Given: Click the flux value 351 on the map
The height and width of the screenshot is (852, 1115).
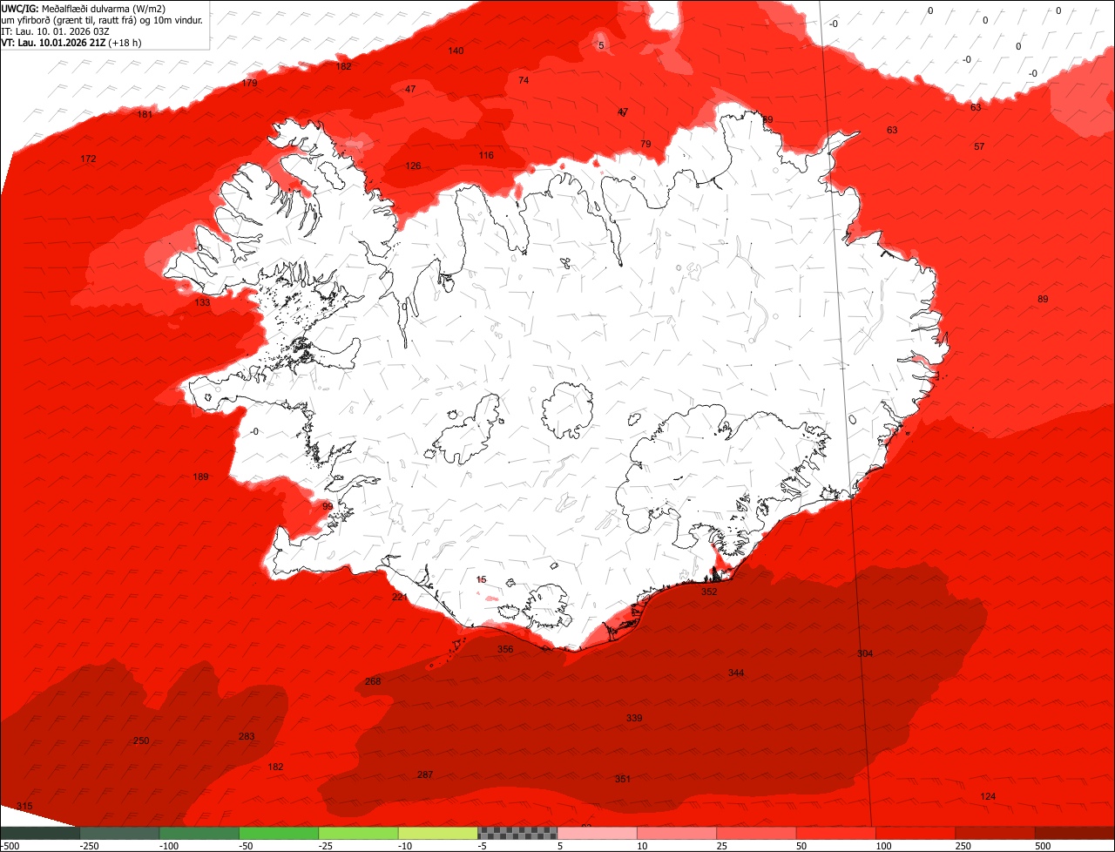Looking at the screenshot, I should point(623,779).
